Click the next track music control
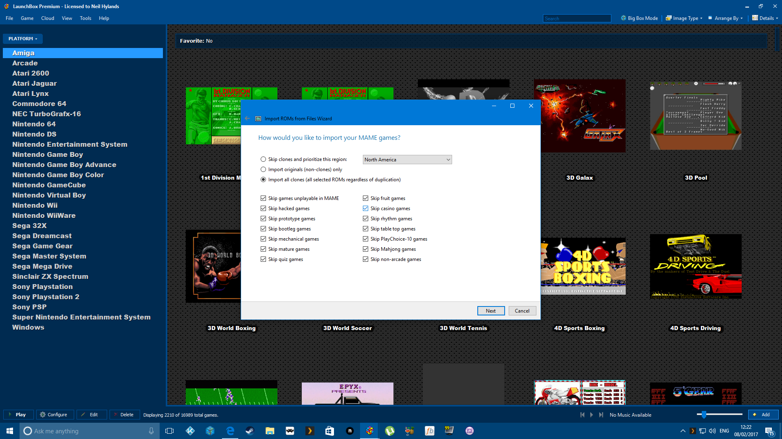The height and width of the screenshot is (439, 782). click(601, 415)
